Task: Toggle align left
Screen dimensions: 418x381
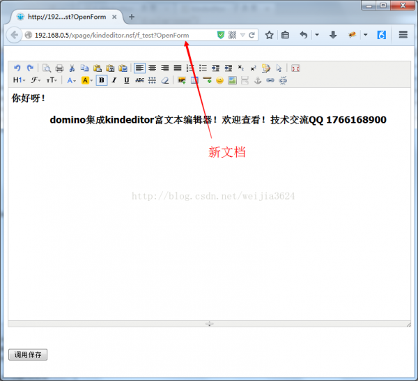Action: pos(139,68)
